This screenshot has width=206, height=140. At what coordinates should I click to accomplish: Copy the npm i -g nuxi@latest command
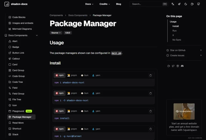[150, 129]
